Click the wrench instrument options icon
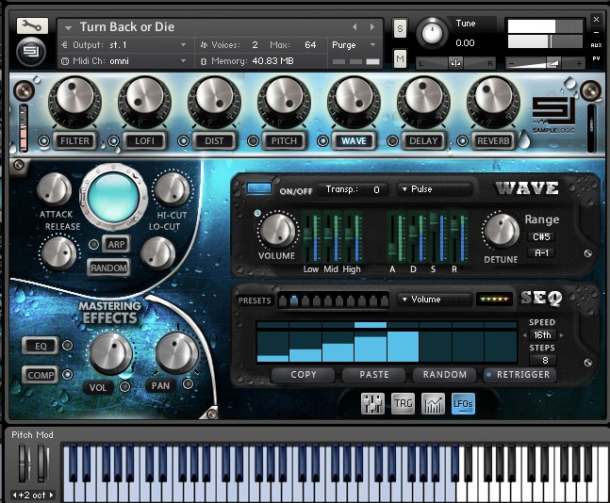Image resolution: width=610 pixels, height=503 pixels. (x=32, y=25)
